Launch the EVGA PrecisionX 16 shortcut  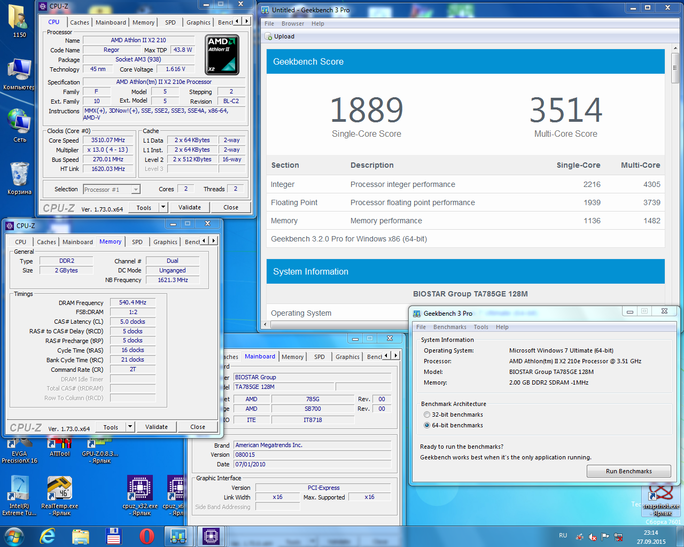[x=19, y=451]
